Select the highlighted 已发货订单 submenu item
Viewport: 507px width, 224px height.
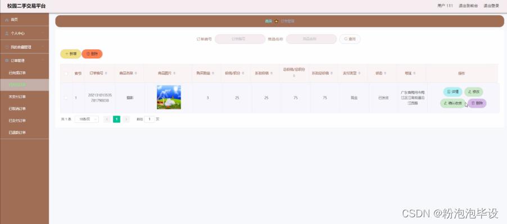pos(24,85)
